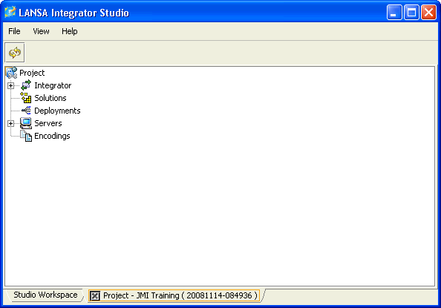Maximize the LANSA Integrator Studio window
Viewport: 441px width, 308px height.
(x=411, y=13)
